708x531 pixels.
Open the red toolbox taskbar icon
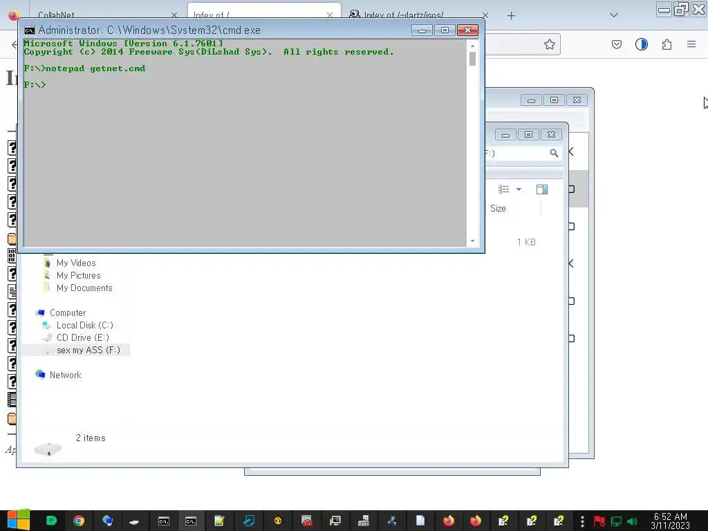coord(306,521)
